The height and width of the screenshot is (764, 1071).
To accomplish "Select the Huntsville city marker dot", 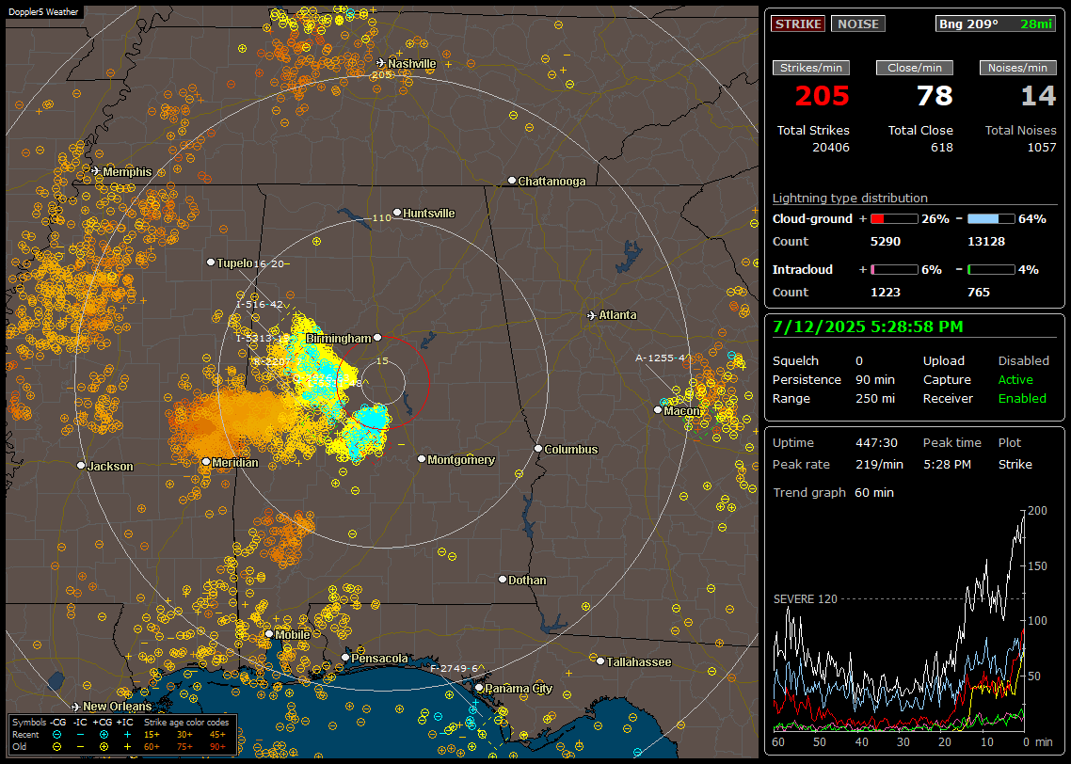I will [397, 213].
